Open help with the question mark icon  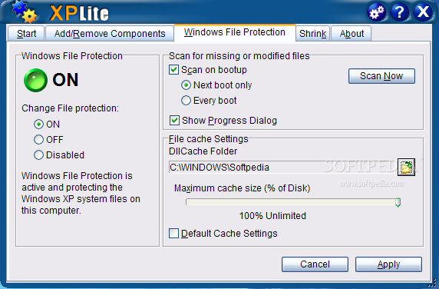[x=400, y=12]
